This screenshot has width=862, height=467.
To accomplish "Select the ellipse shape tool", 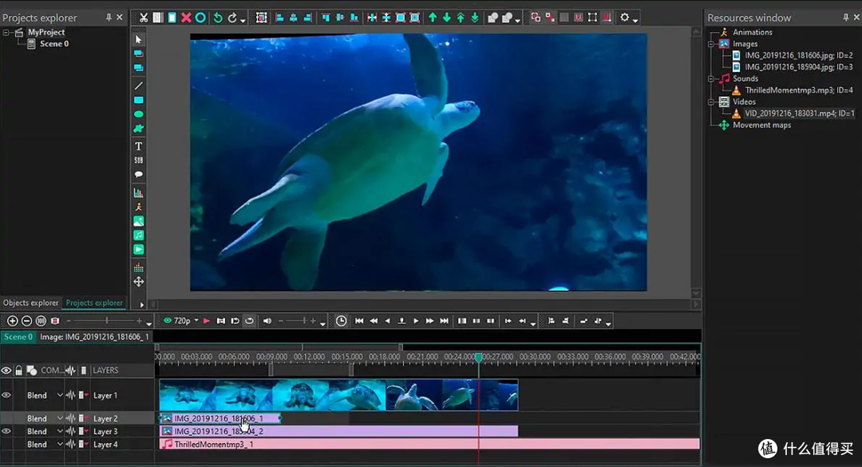I will point(138,114).
